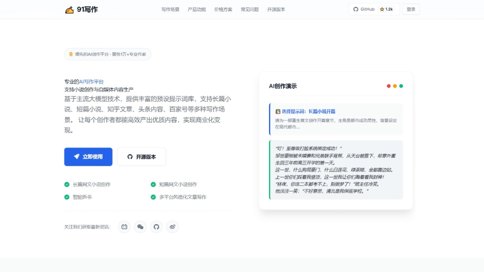
Task: Click the check icon beside 智能拆书
Action: (67, 197)
